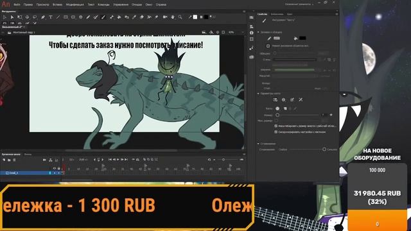Select the Free Transform tool
This screenshot has height=231, width=411.
[20, 17]
